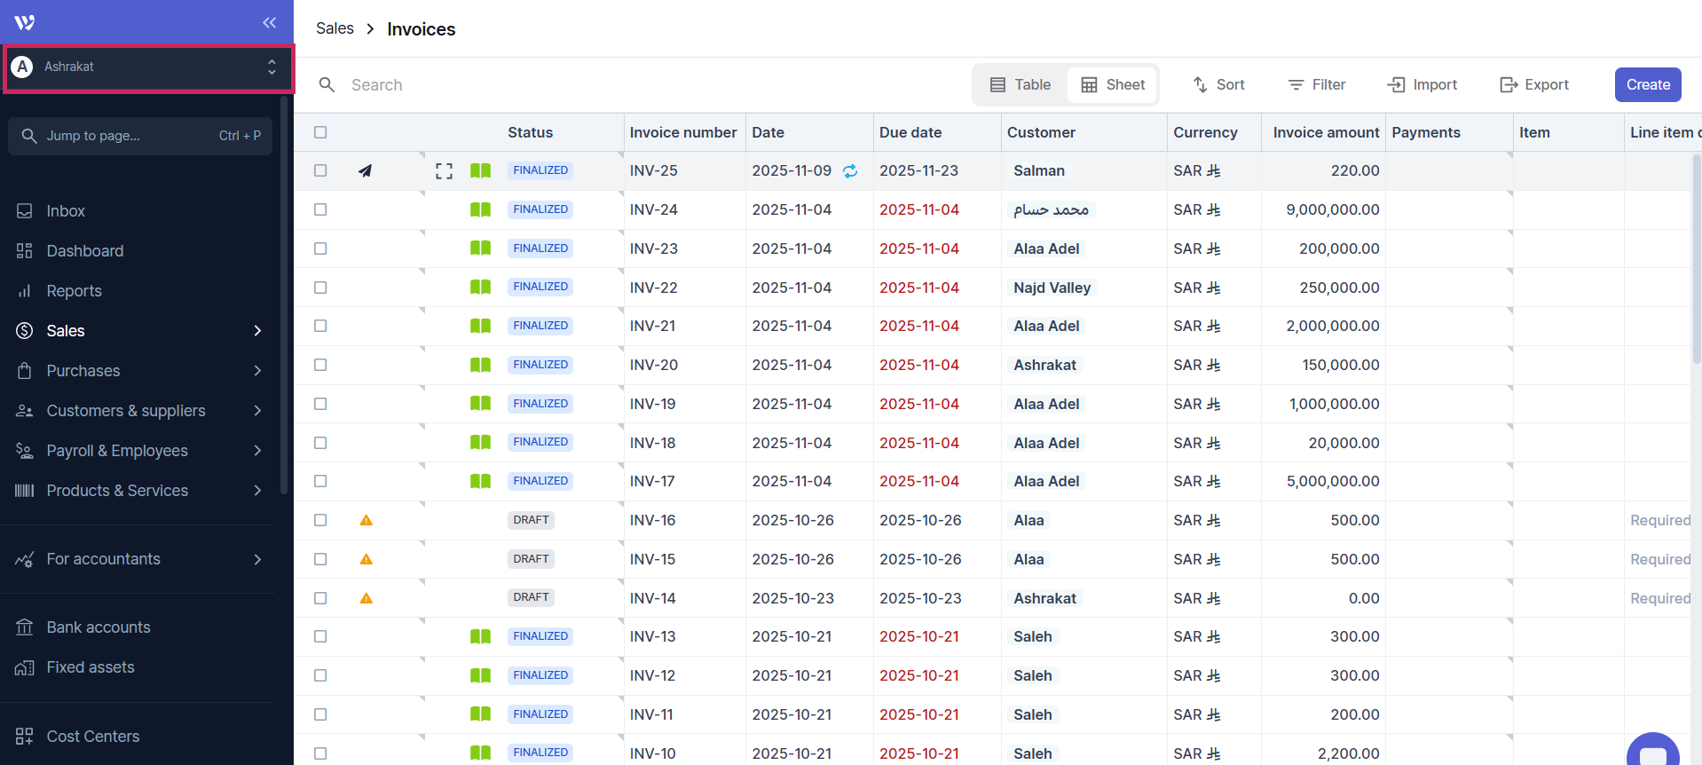
Task: Open INV-25 with the expand fullscreen icon
Action: click(x=444, y=171)
